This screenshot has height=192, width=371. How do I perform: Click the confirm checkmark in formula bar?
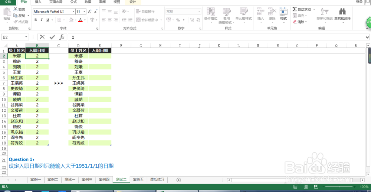52,37
